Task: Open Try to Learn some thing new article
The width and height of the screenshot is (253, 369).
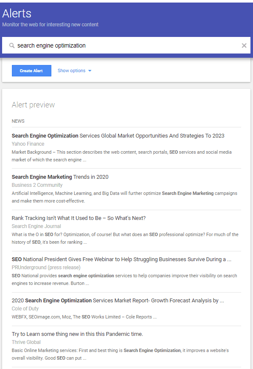Action: (x=77, y=334)
